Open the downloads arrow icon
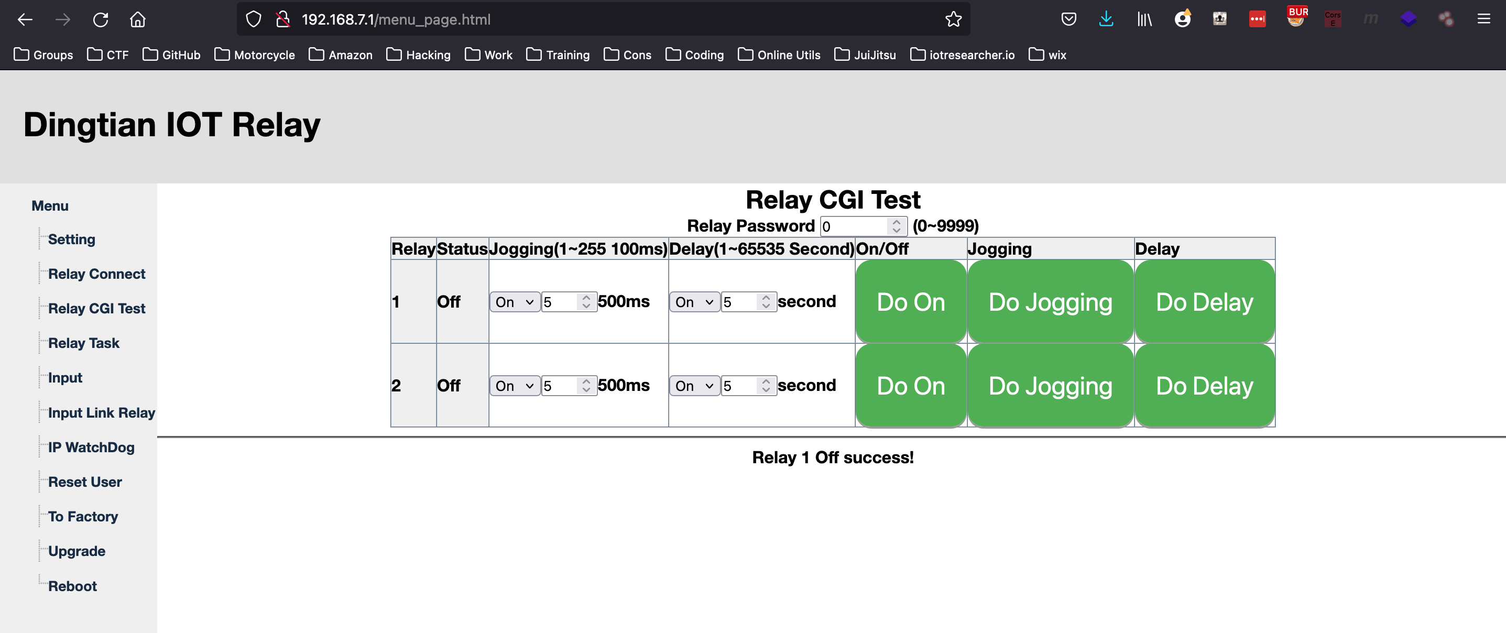The image size is (1506, 633). coord(1106,19)
